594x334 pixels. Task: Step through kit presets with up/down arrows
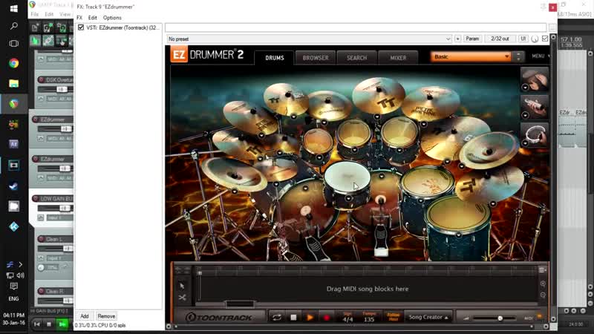[518, 57]
